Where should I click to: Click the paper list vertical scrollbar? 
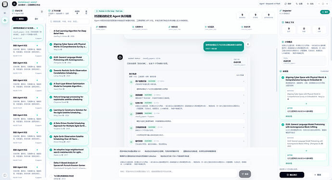(91, 55)
